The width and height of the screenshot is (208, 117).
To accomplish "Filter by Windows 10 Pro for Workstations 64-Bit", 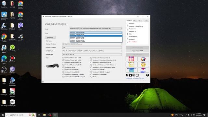I will pos(91,67).
